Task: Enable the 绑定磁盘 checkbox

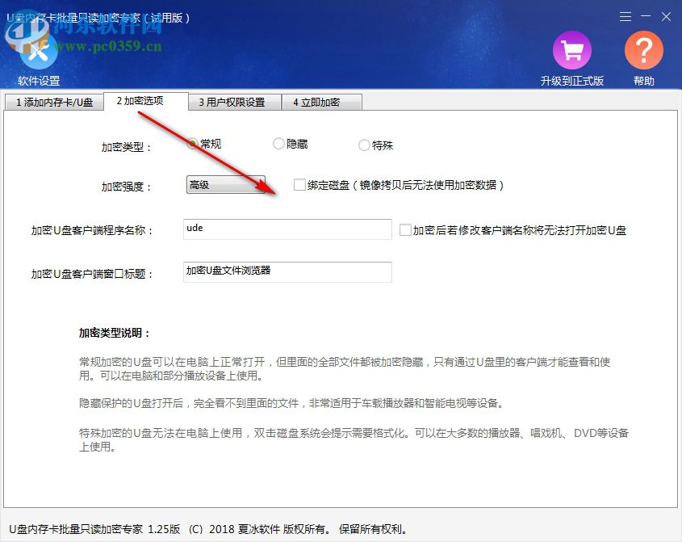Action: click(x=297, y=185)
